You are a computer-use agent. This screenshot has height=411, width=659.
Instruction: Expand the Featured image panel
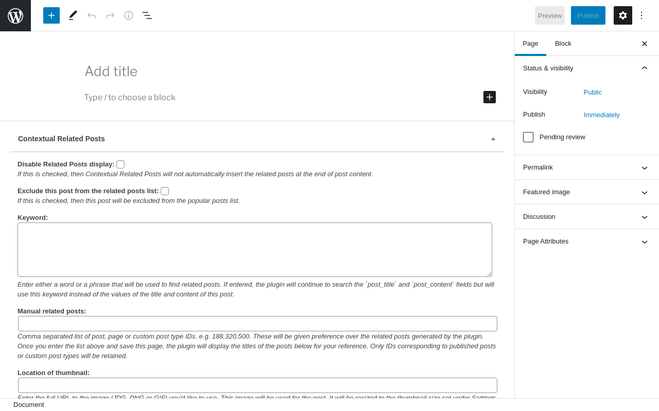tap(587, 192)
